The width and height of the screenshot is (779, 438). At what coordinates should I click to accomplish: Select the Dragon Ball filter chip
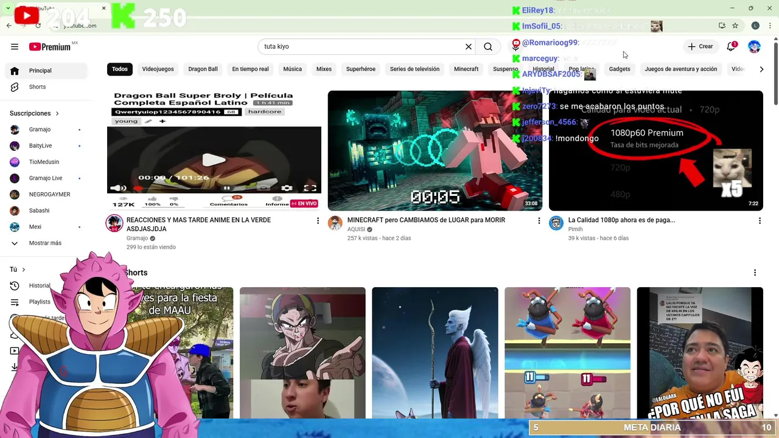pos(203,69)
